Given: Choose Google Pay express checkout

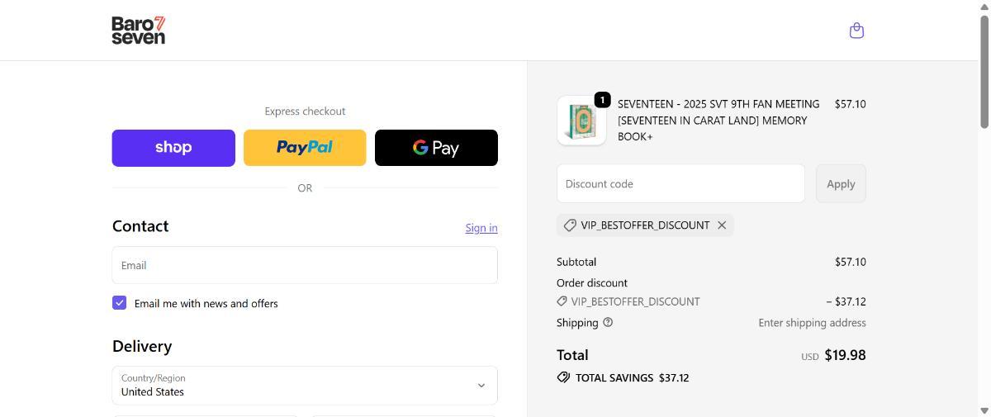Looking at the screenshot, I should tap(436, 148).
